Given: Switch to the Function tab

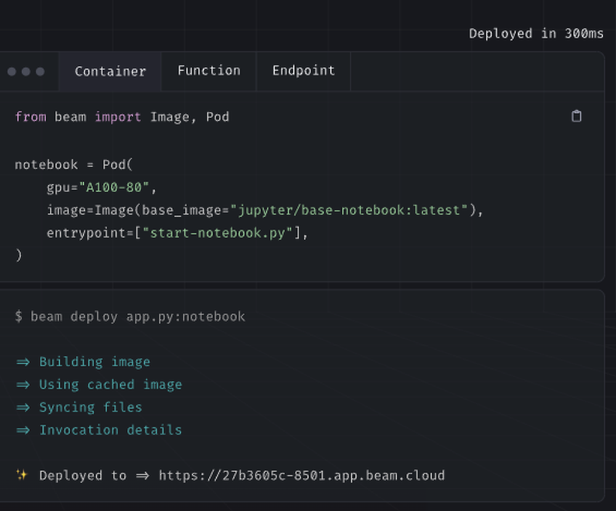Looking at the screenshot, I should pos(208,71).
